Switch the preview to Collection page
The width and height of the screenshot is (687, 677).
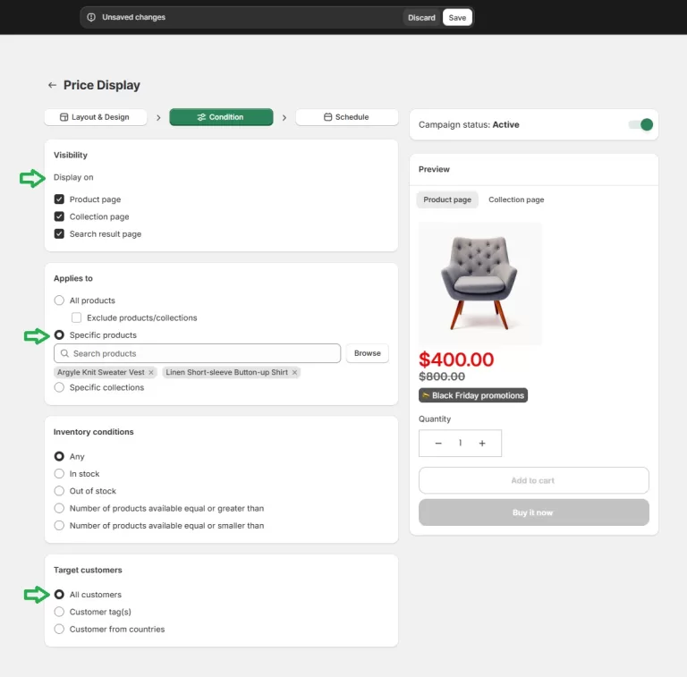click(516, 199)
